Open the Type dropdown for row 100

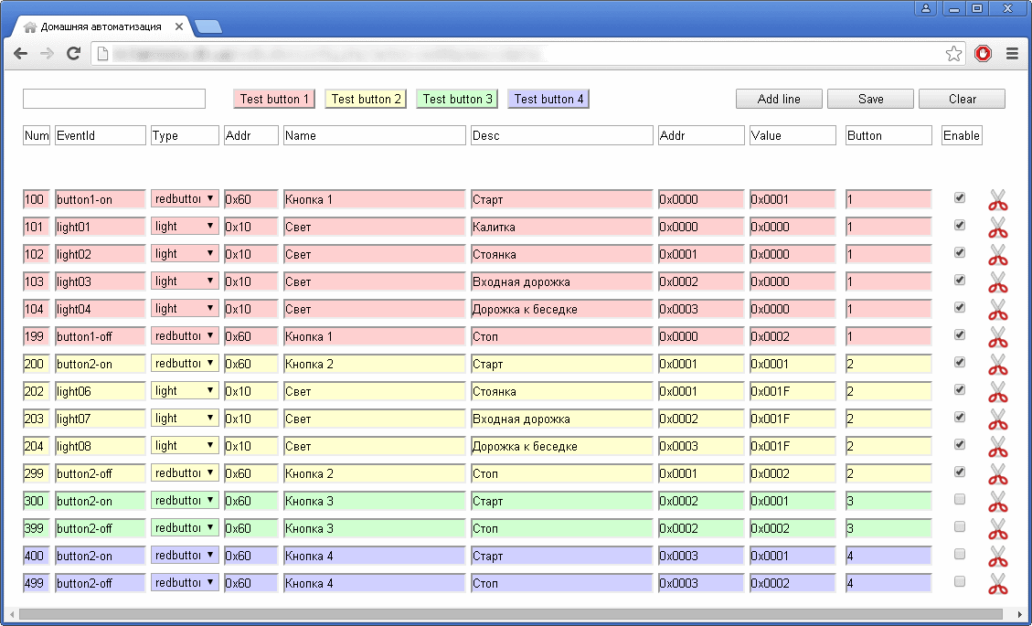click(x=185, y=199)
